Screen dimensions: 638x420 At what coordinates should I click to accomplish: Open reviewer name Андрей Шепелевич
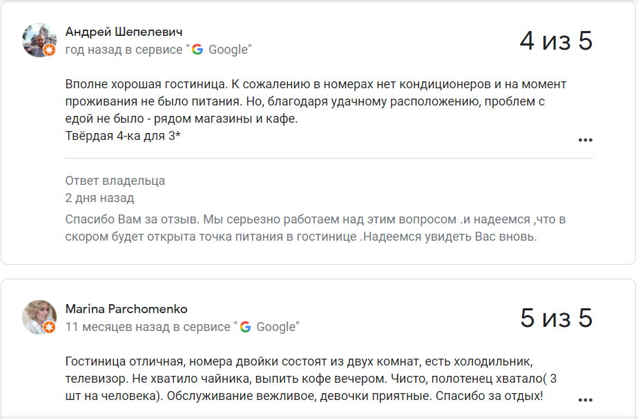point(124,32)
